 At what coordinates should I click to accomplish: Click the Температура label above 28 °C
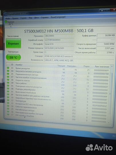click(x=13, y=52)
